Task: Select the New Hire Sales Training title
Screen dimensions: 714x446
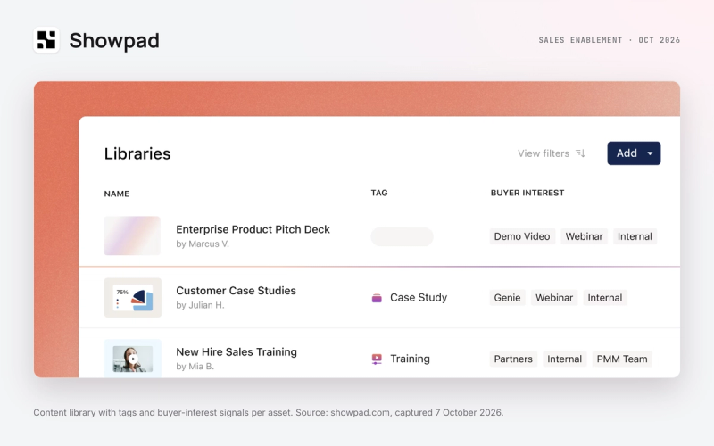Action: [x=237, y=351]
